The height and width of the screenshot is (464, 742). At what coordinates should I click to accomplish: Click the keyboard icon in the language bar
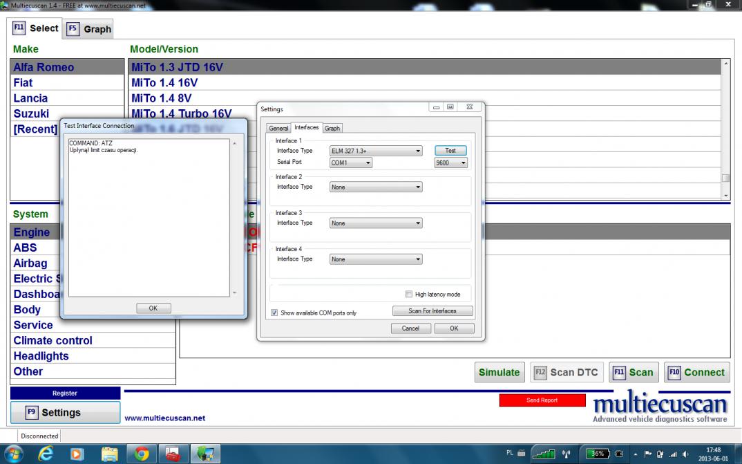521,453
